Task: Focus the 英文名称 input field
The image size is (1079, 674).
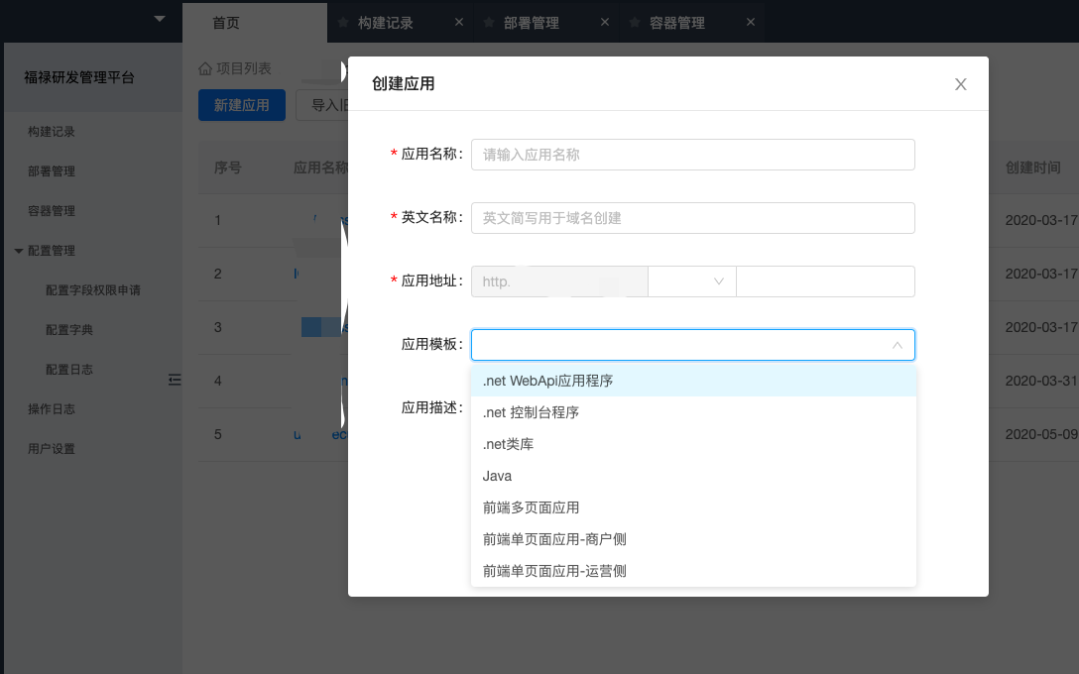Action: pyautogui.click(x=693, y=218)
